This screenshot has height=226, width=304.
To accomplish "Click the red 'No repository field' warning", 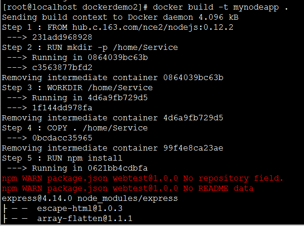I will 142,178.
